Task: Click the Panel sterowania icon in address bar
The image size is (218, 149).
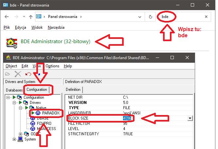Action: [x=39, y=17]
